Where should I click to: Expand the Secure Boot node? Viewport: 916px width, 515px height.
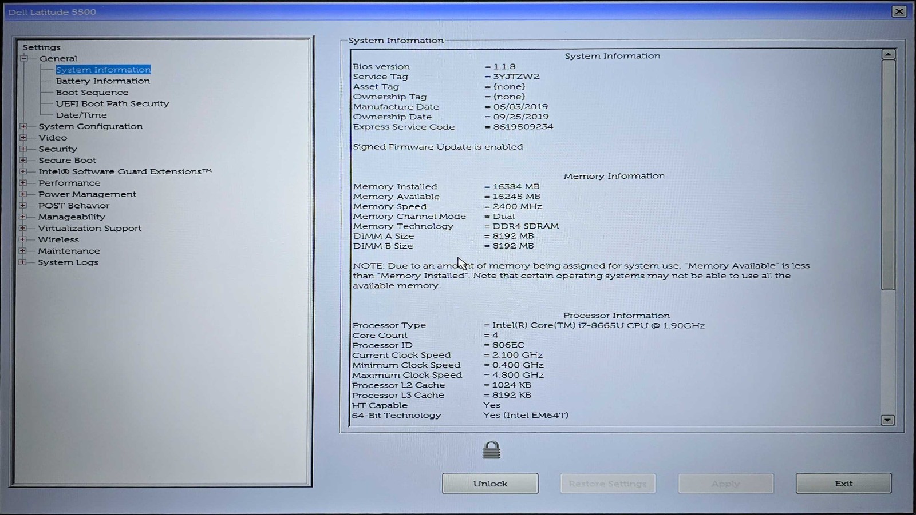point(23,160)
